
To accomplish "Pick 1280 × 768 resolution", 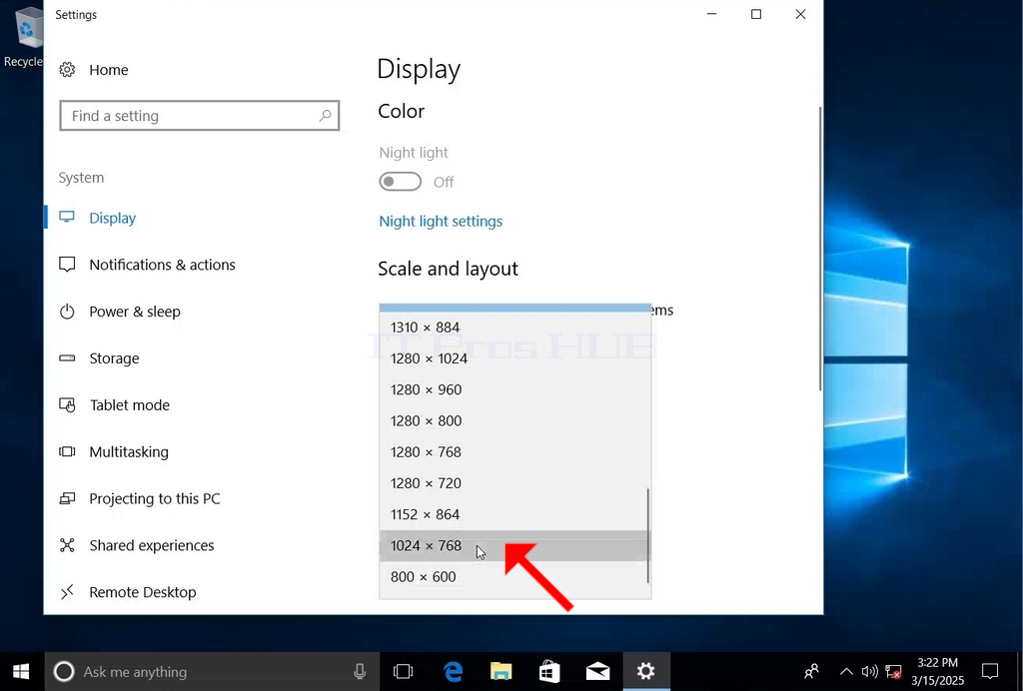I will [514, 452].
